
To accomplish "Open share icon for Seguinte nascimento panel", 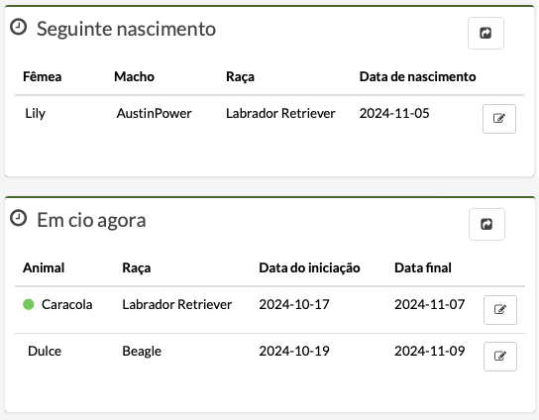I will [485, 33].
